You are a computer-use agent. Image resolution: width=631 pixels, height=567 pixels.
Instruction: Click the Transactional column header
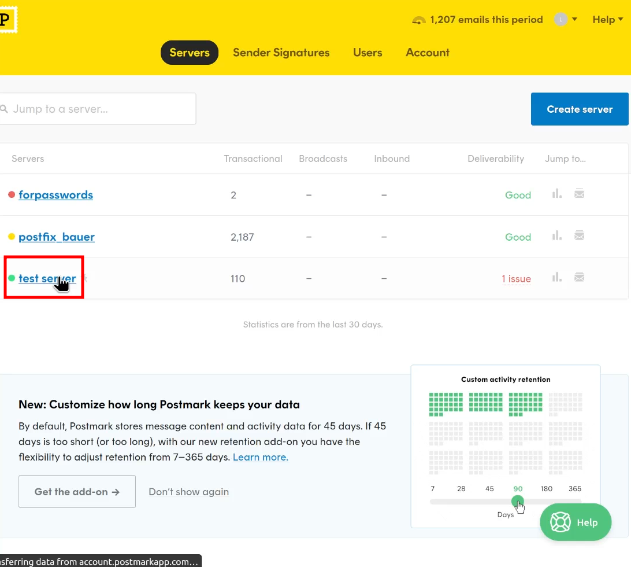pos(253,159)
